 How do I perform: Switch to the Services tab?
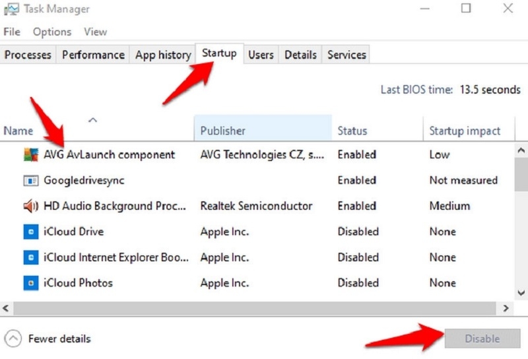346,55
